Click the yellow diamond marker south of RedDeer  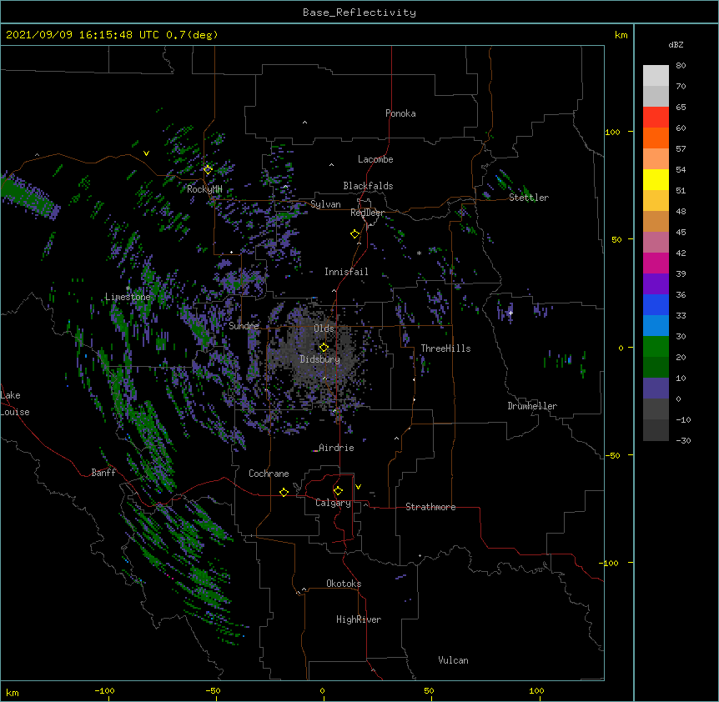pos(354,233)
